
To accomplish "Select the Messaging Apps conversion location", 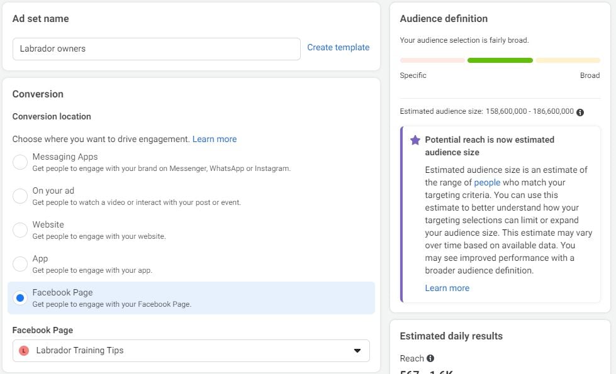I will 19,161.
